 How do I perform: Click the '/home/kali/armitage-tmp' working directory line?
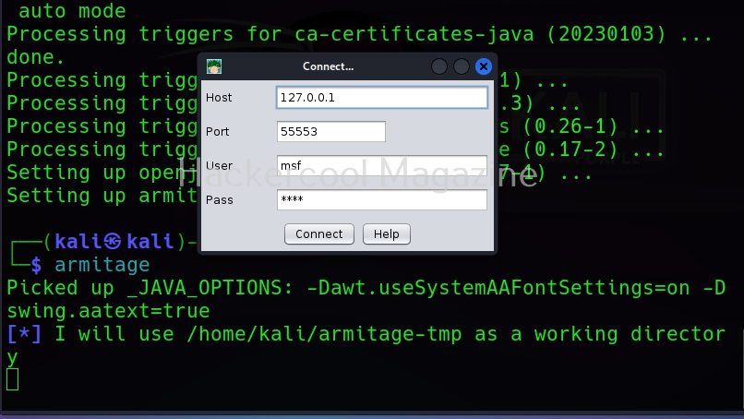coord(366,334)
